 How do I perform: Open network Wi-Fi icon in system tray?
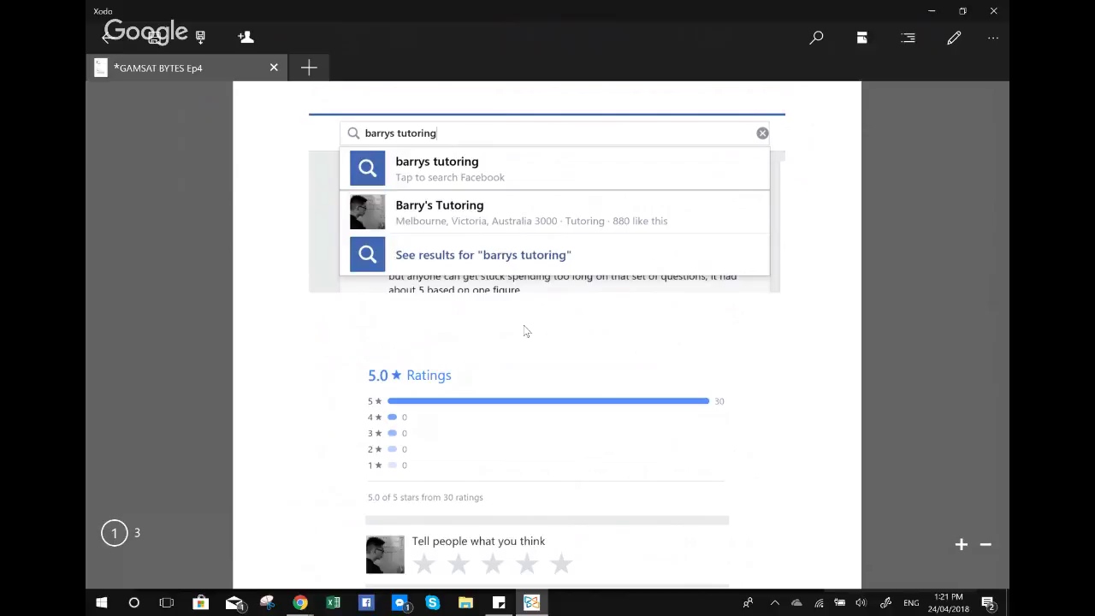(x=819, y=603)
